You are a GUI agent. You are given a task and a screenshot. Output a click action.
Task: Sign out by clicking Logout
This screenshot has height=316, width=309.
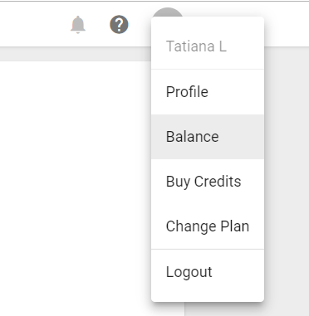[x=208, y=272]
